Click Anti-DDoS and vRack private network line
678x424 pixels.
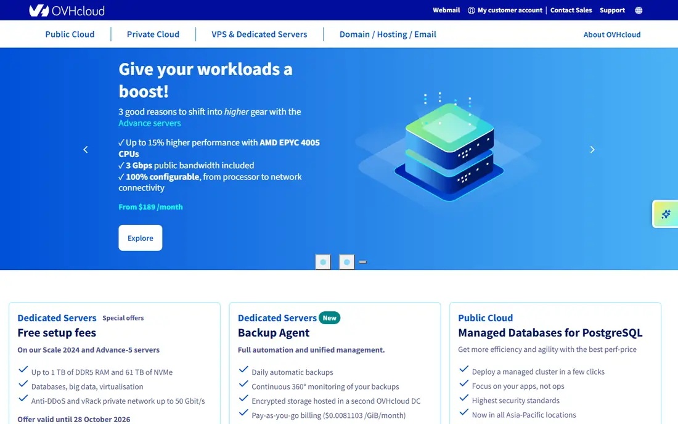tap(118, 401)
